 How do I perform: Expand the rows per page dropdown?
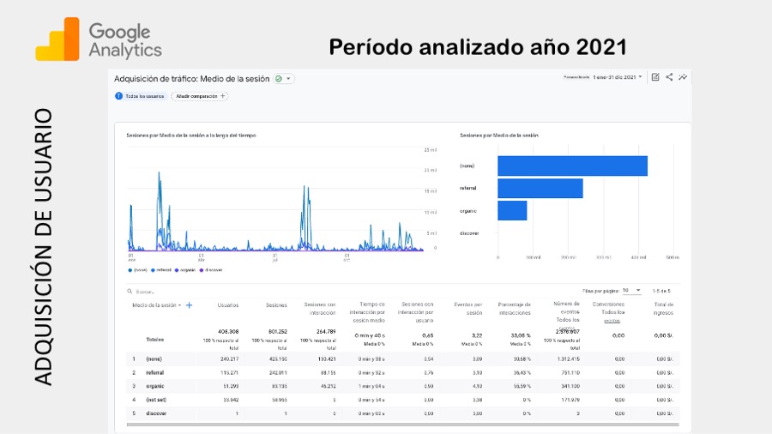click(x=631, y=291)
